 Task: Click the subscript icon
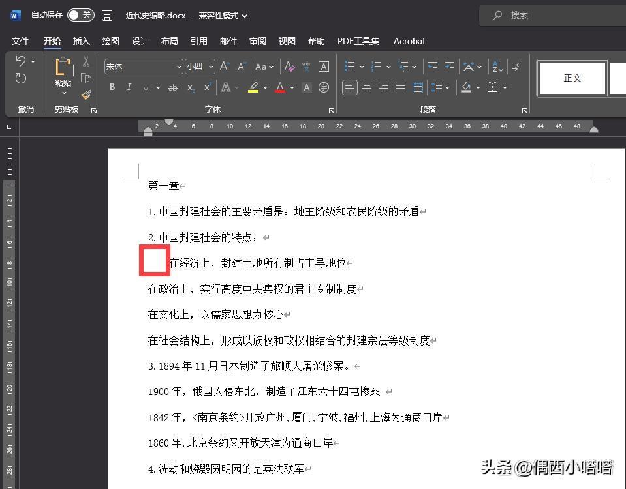(191, 87)
